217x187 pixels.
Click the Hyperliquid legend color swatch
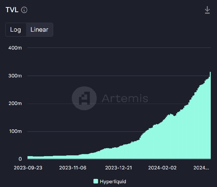[x=96, y=181]
